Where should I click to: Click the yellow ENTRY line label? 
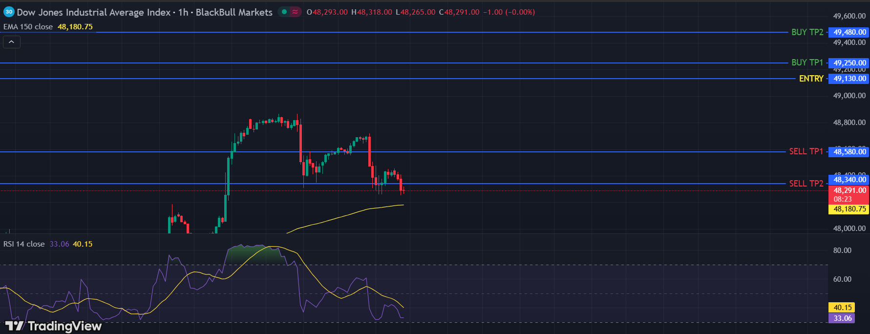click(811, 79)
